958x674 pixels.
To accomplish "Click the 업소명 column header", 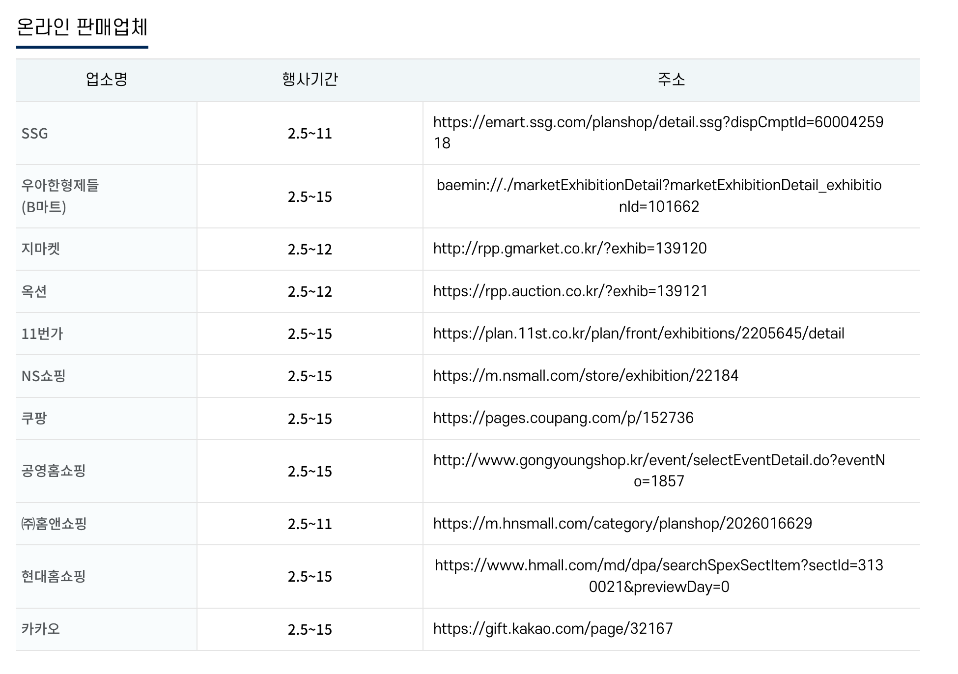I will [x=106, y=80].
